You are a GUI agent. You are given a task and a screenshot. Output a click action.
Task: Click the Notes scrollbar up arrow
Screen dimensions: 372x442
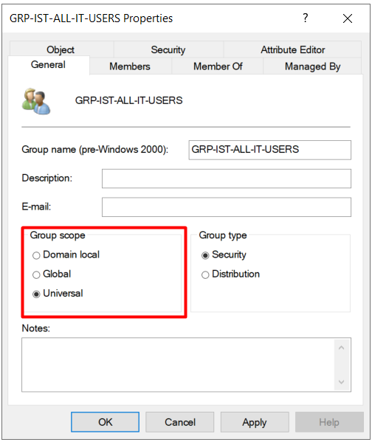click(x=341, y=348)
